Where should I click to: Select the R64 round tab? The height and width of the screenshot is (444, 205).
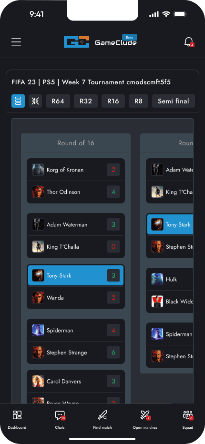point(58,101)
